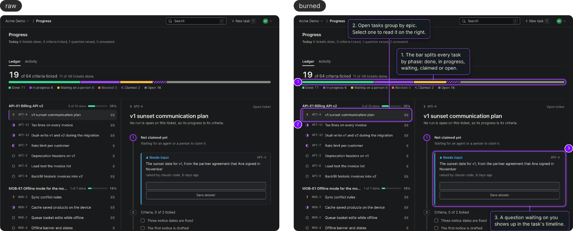Click the half-circle status icon of API-11 in raw panel
Viewport: 573px width, 231px height.
(x=13, y=125)
